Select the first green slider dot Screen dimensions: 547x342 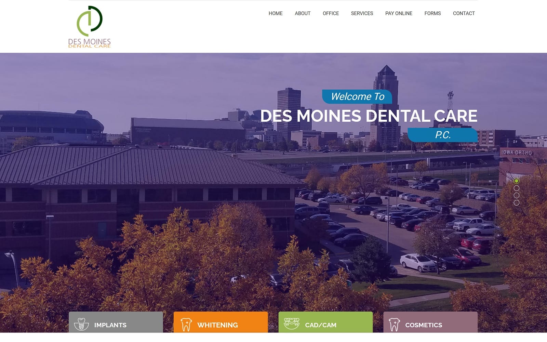(x=517, y=181)
